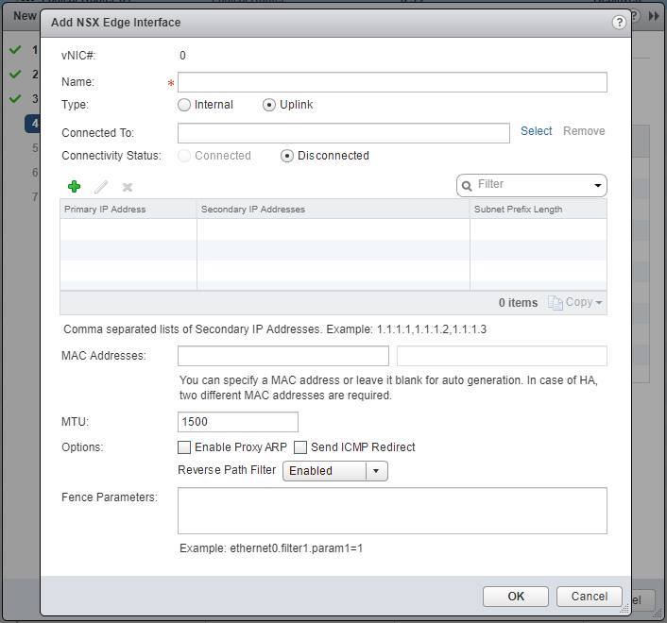Click the magnifier icon in Filter box
This screenshot has height=623, width=667.
(x=467, y=185)
